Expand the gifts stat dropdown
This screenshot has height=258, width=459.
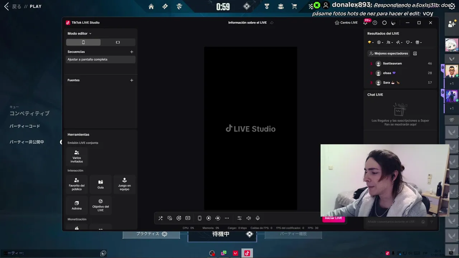click(418, 42)
